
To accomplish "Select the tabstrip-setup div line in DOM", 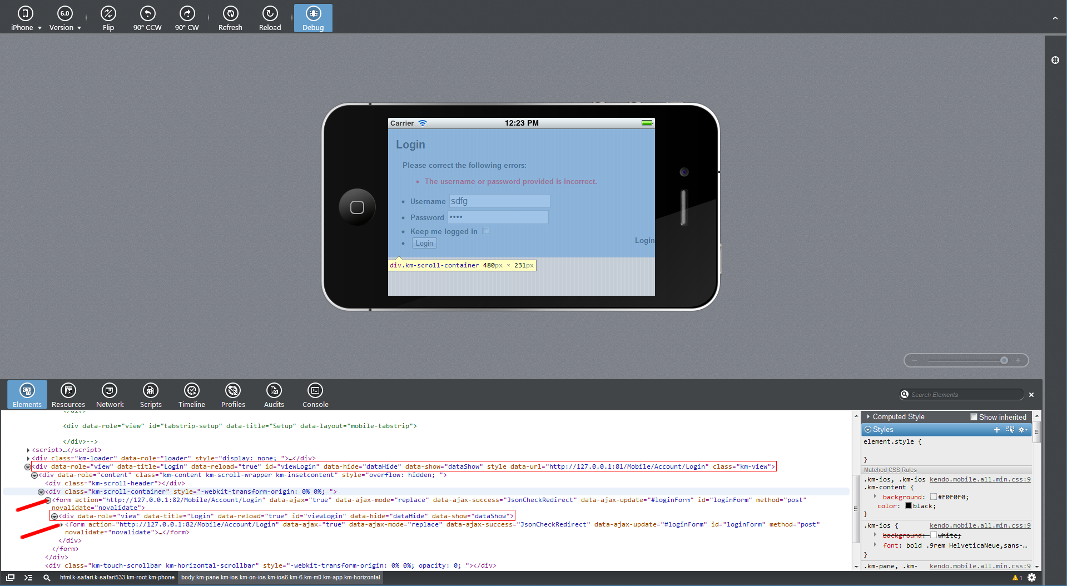I will pyautogui.click(x=240, y=426).
